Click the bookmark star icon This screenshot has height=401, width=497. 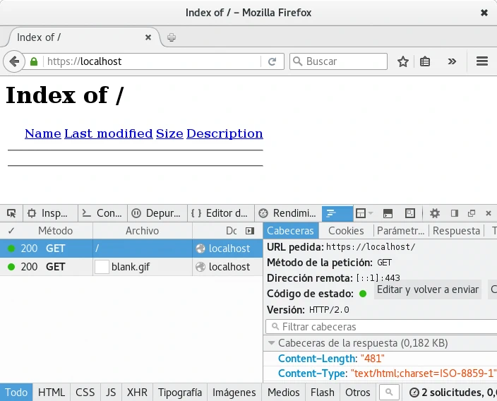pos(403,61)
